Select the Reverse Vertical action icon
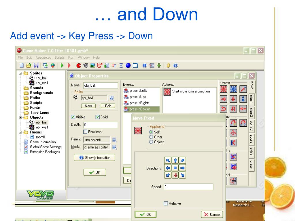295x221 pixels. click(233, 108)
